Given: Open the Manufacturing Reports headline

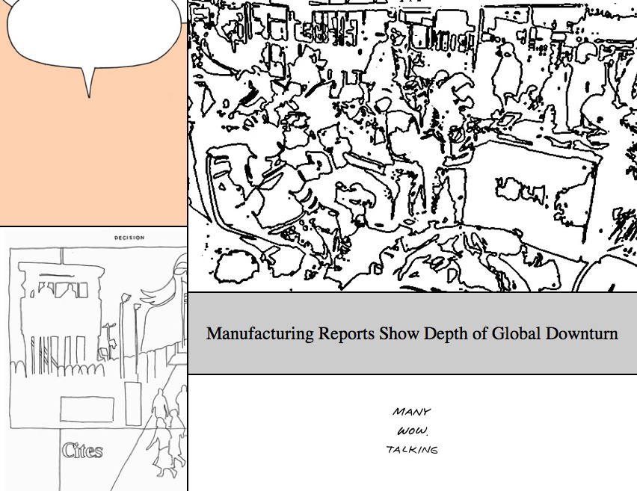Looking at the screenshot, I should pos(412,333).
